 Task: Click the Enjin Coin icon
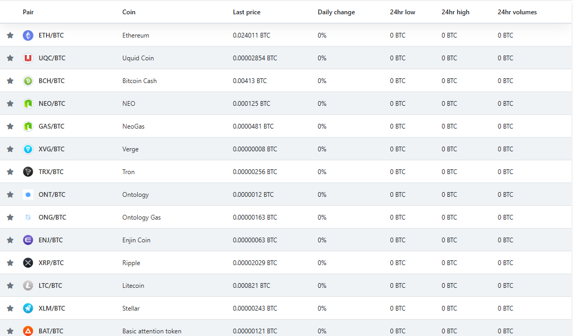[x=28, y=240]
